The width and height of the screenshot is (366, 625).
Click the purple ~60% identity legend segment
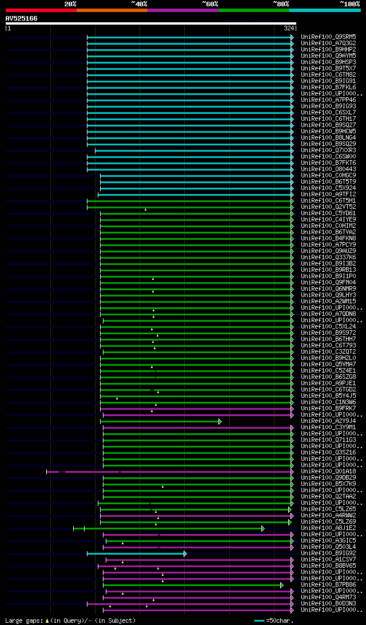(183, 10)
